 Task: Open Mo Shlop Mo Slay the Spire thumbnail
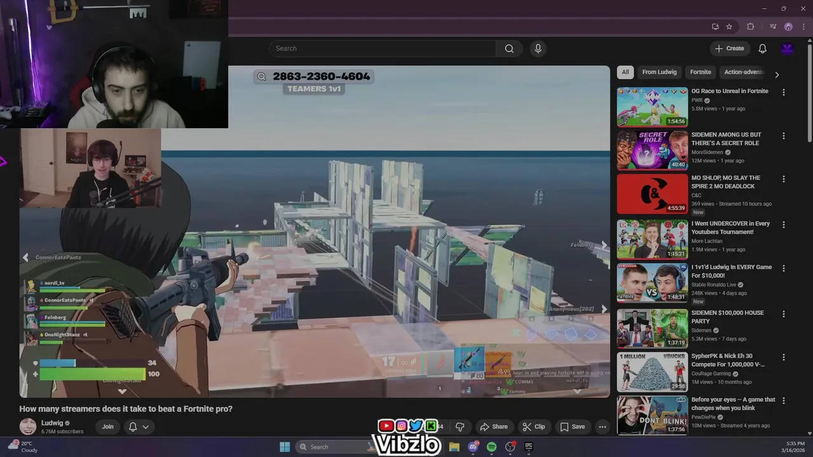click(652, 194)
